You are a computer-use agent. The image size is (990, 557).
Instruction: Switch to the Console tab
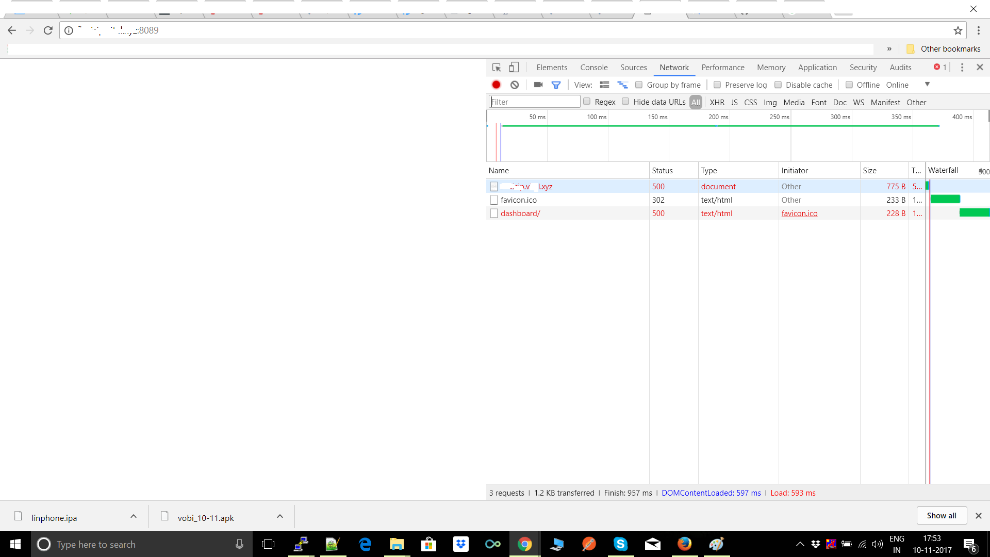593,68
